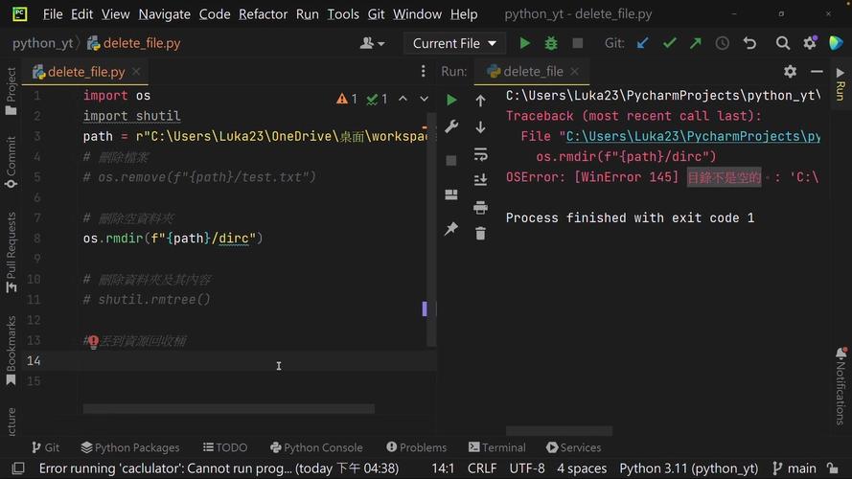852x479 pixels.
Task: Open Search Everywhere magnifier icon
Action: [783, 43]
